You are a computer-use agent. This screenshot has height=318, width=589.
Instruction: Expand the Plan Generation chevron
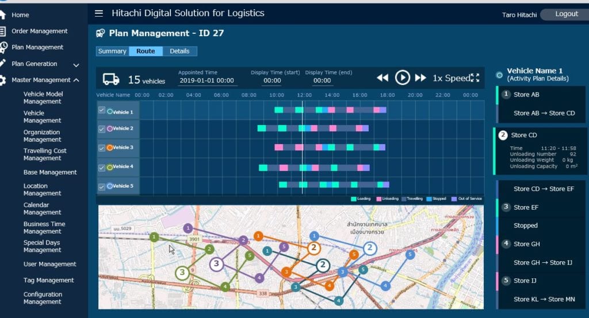77,65
